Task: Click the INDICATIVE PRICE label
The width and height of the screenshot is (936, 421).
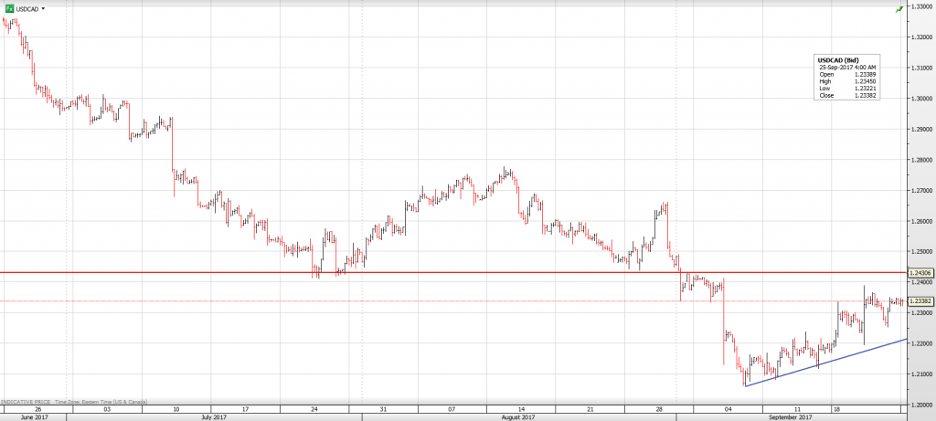Action: tap(27, 402)
